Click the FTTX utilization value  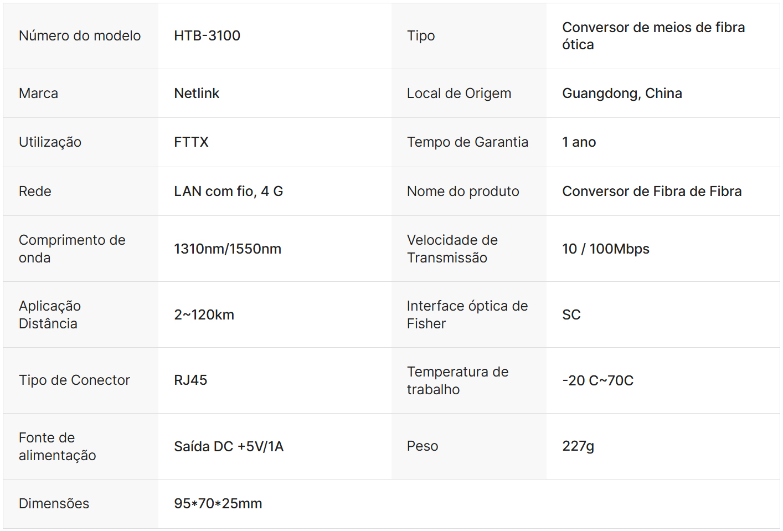pos(191,142)
